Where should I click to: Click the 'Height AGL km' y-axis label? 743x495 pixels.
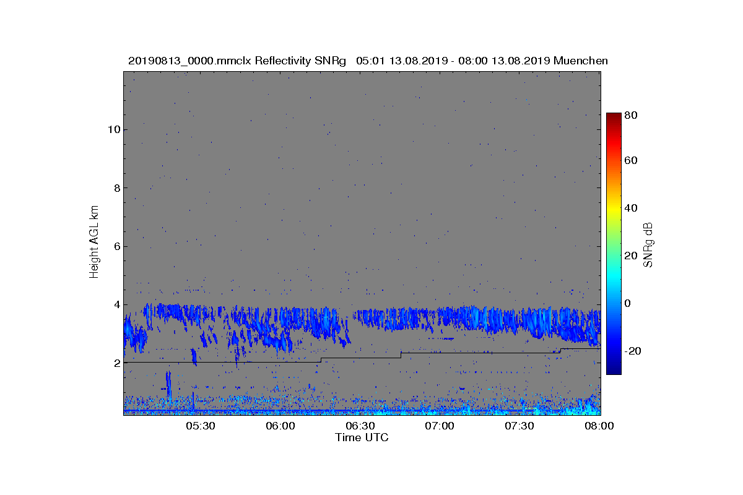tap(94, 242)
